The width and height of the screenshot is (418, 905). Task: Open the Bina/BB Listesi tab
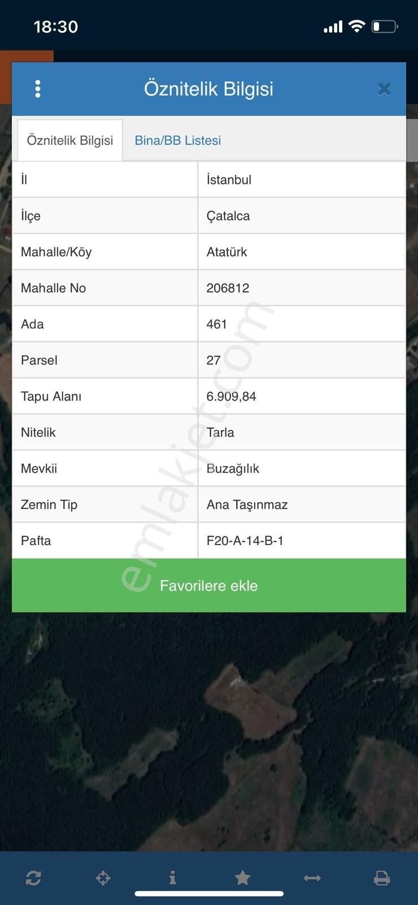(x=177, y=140)
